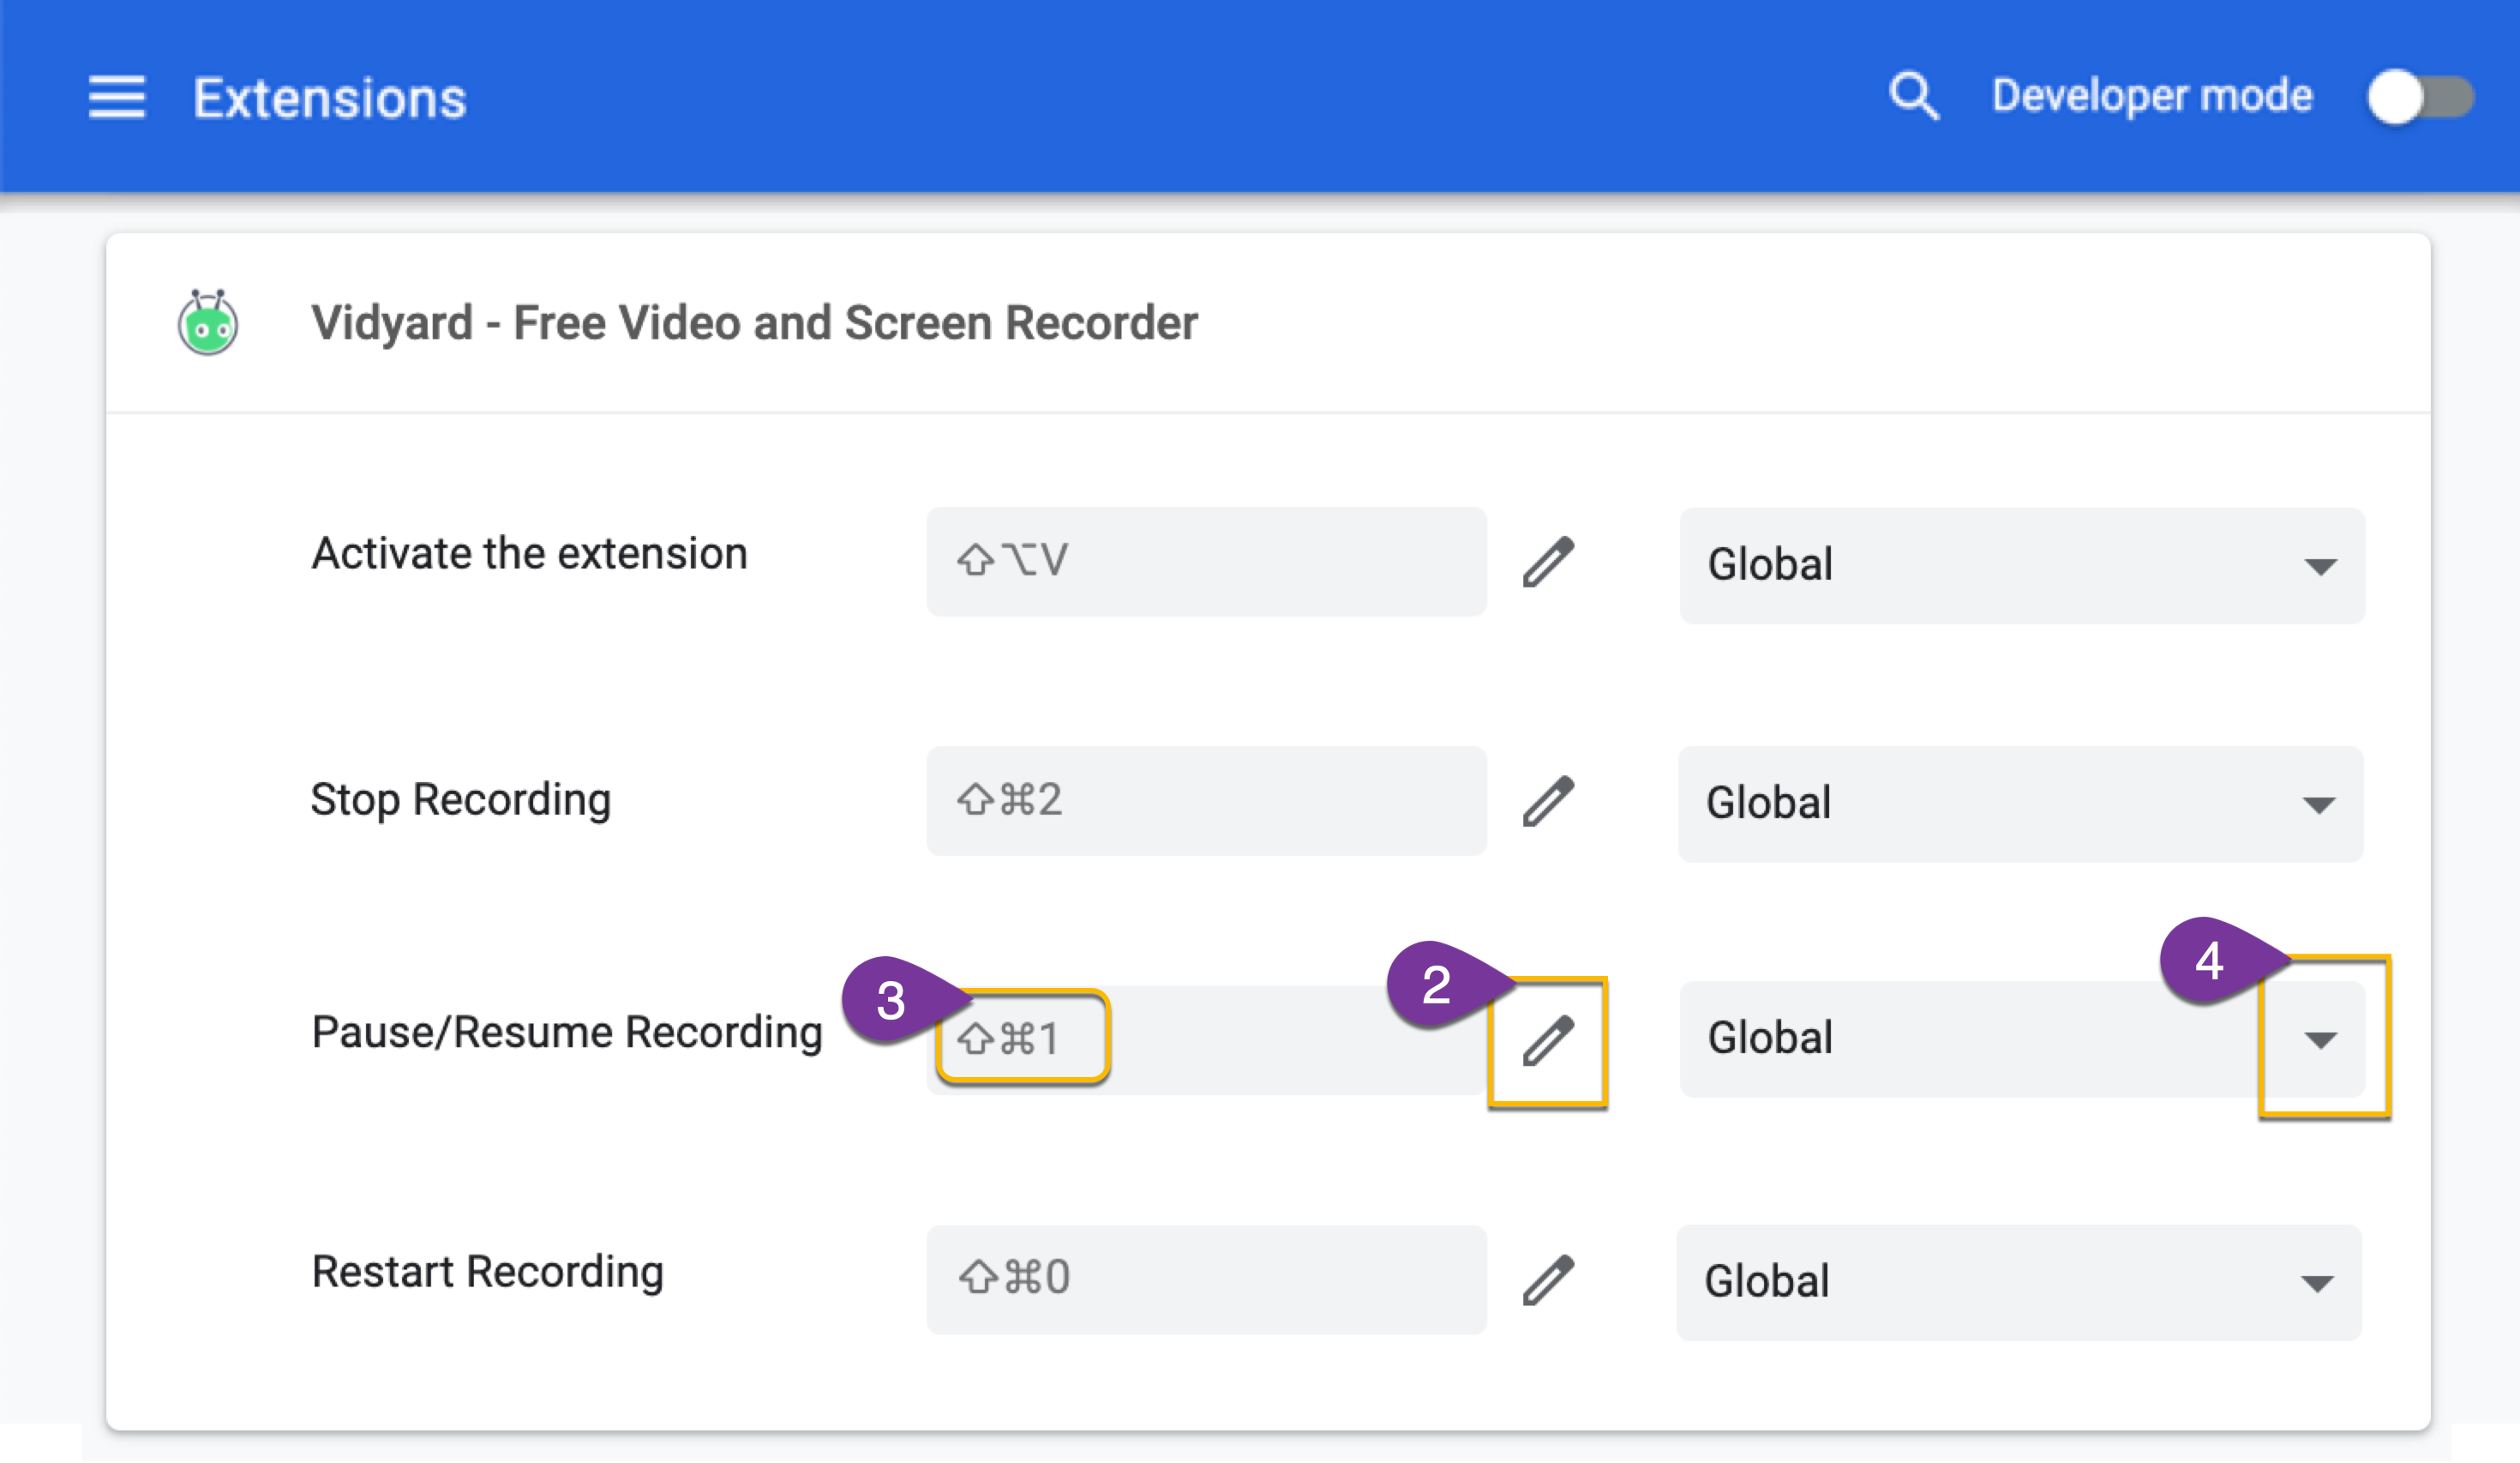Toggle Developer mode switch
Screen dimensions: 2520x1463
tap(2420, 97)
